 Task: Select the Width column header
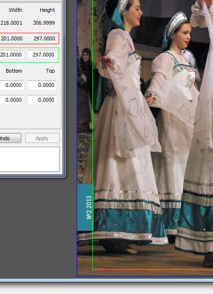(x=15, y=10)
